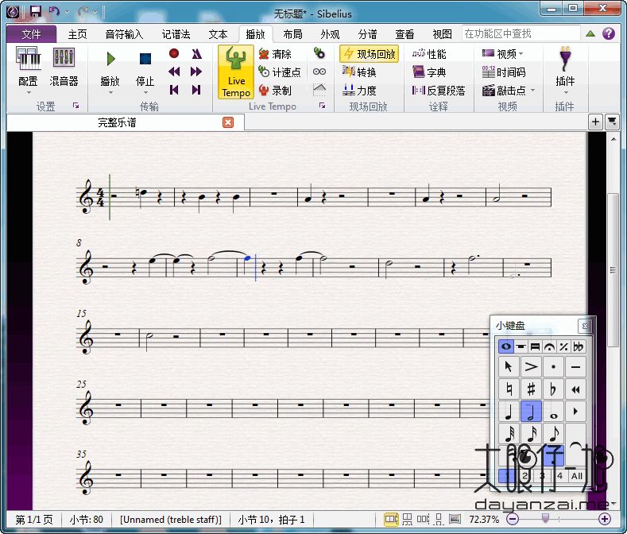Open the 文件 file tab

pos(31,34)
